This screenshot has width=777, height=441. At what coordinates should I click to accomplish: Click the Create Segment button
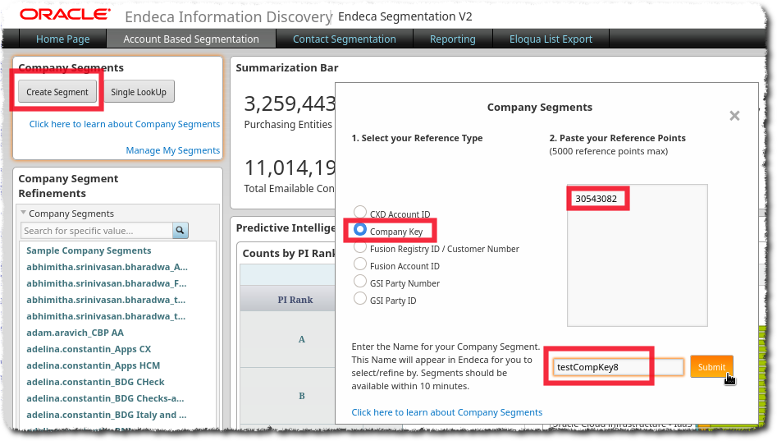57,92
